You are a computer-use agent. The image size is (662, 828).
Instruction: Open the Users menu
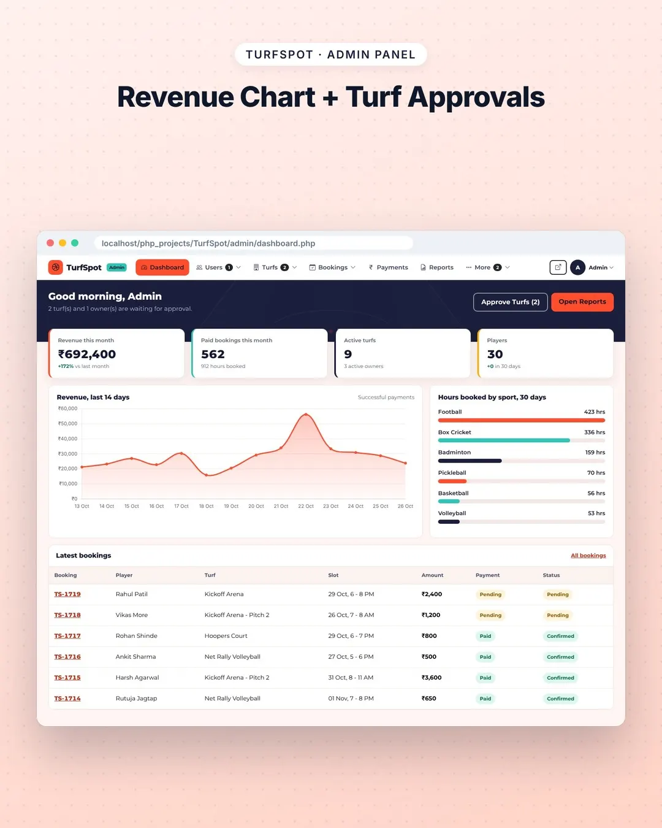click(219, 267)
